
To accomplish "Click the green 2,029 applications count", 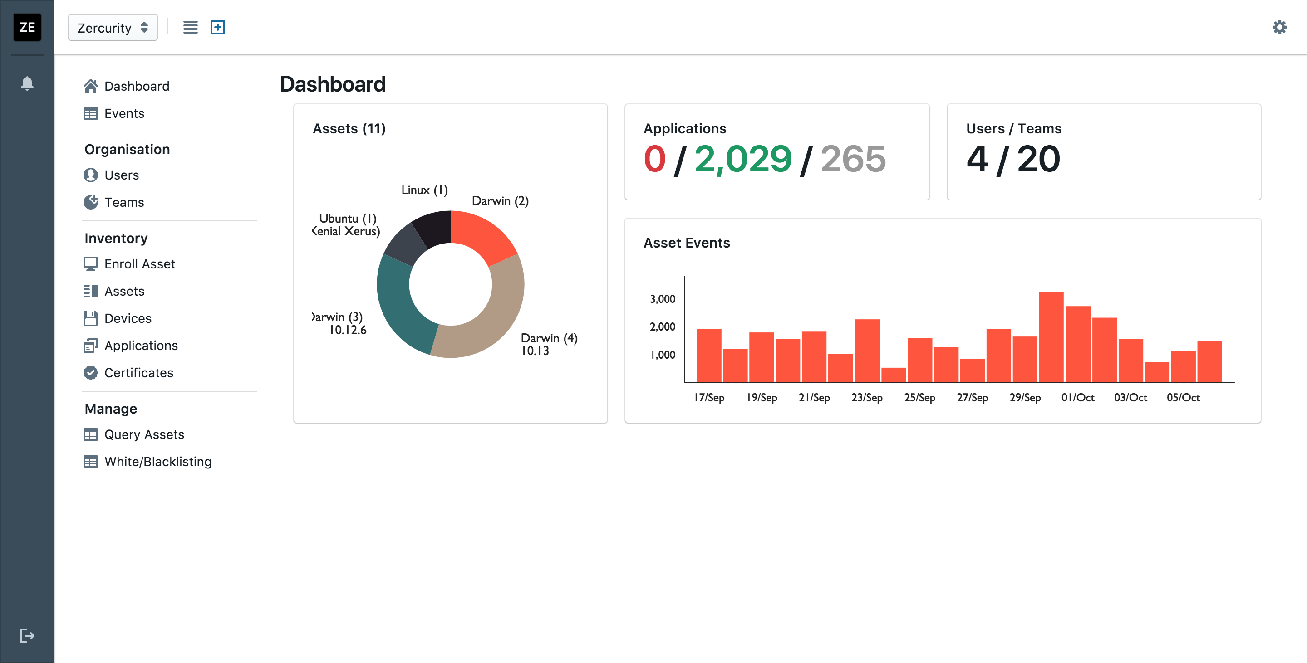I will (743, 159).
